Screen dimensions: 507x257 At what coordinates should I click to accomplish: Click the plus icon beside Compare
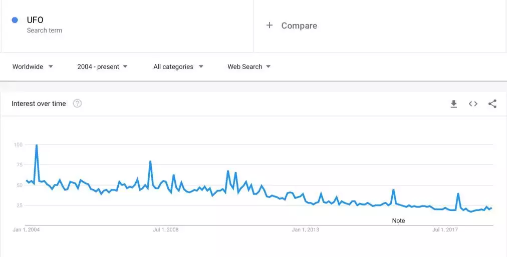(x=270, y=25)
